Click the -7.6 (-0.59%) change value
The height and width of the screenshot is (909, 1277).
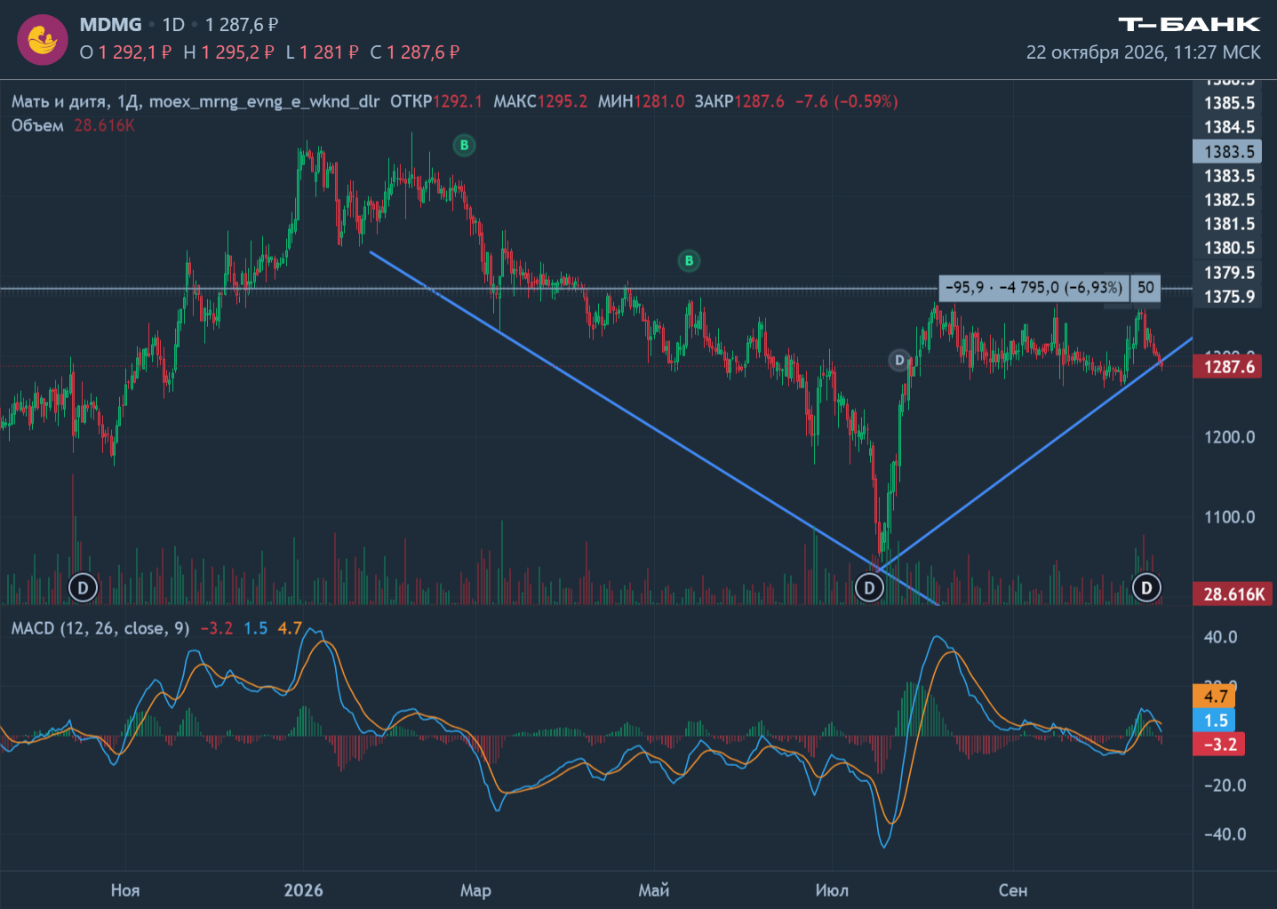(846, 101)
